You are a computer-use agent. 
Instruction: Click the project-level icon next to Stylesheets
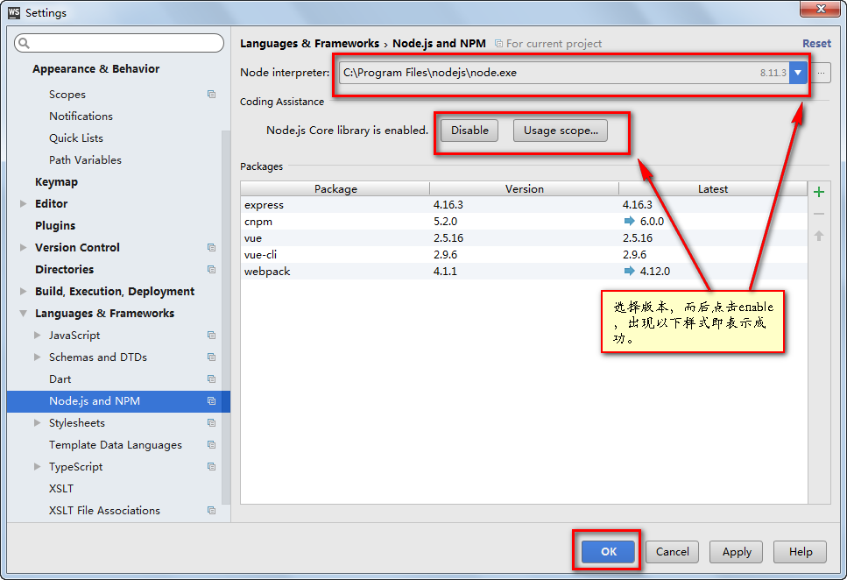coord(211,422)
